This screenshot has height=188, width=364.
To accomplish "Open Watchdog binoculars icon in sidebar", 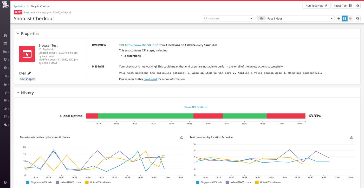I will click(x=5, y=35).
